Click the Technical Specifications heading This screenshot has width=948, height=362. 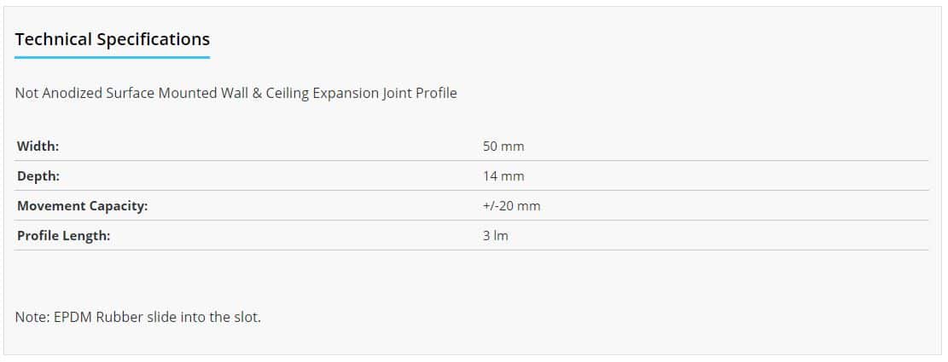(x=113, y=40)
